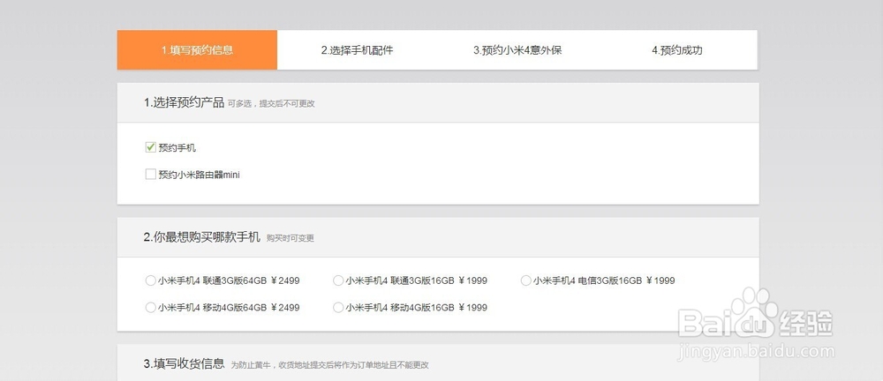The height and width of the screenshot is (381, 883).
Task: Click the 2.你最想购买哪款手机 section heading
Action: [x=201, y=237]
